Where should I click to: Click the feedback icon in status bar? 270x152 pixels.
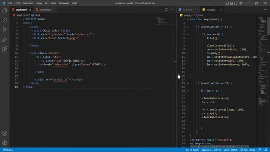260,150
